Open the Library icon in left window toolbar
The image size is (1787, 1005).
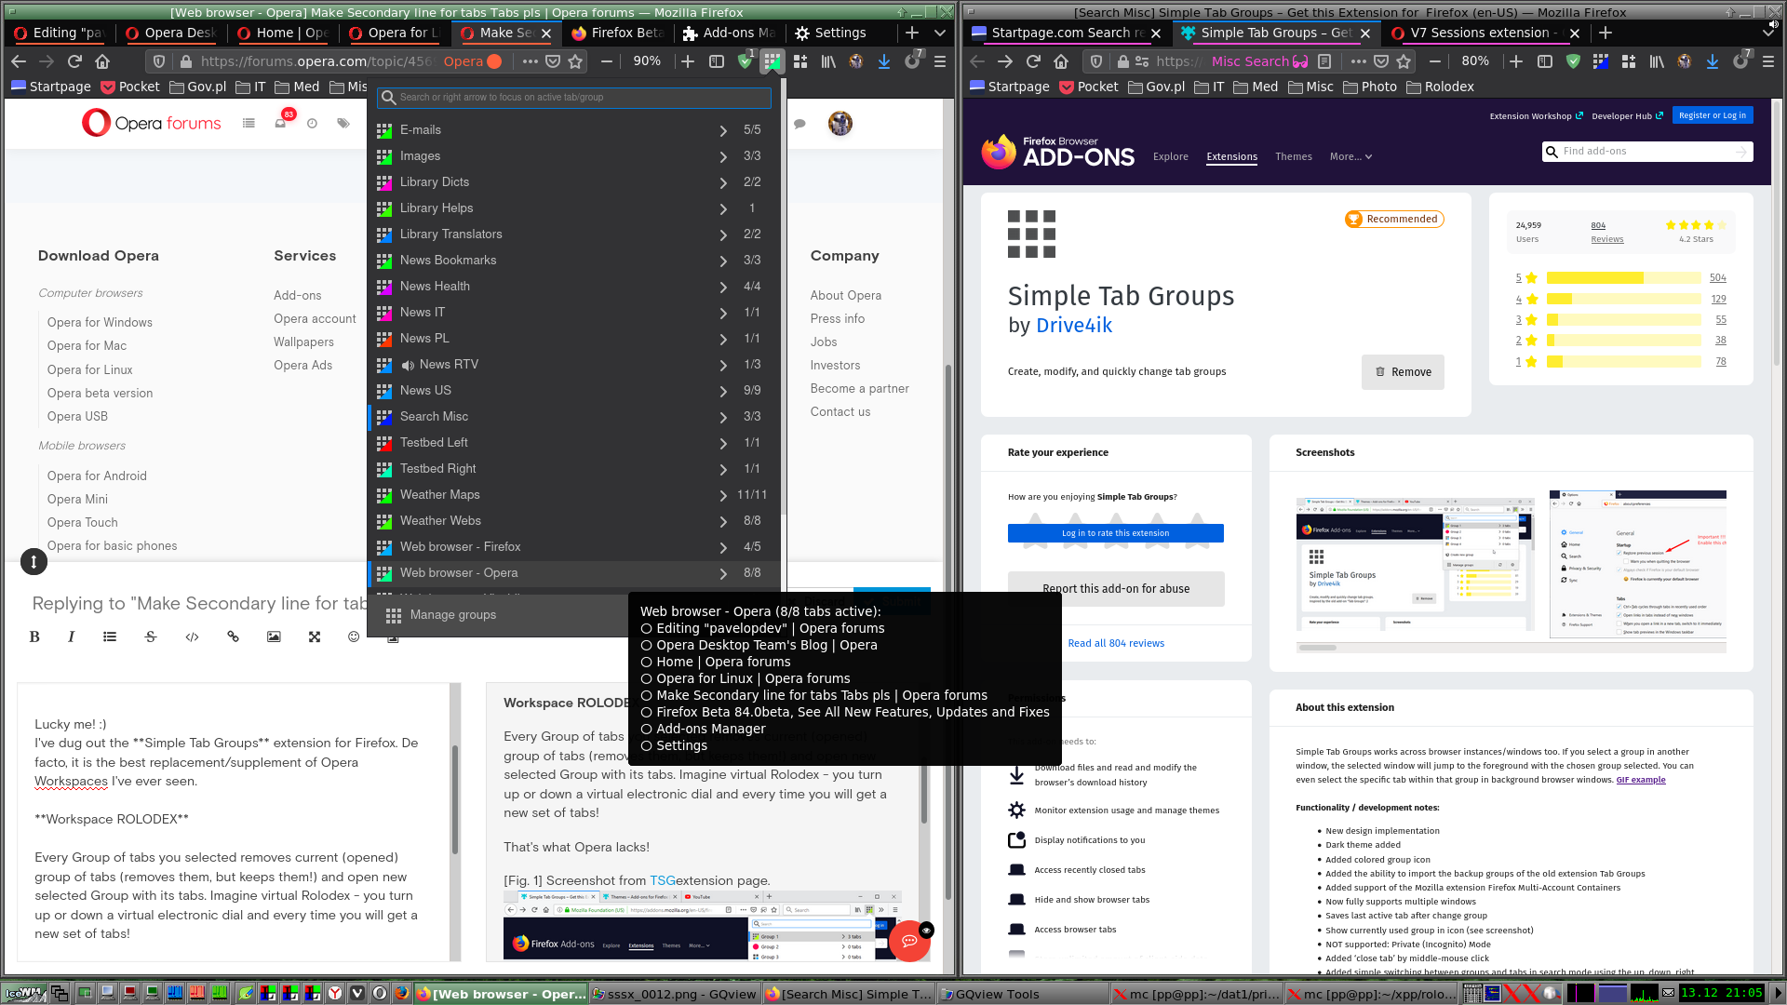tap(827, 61)
